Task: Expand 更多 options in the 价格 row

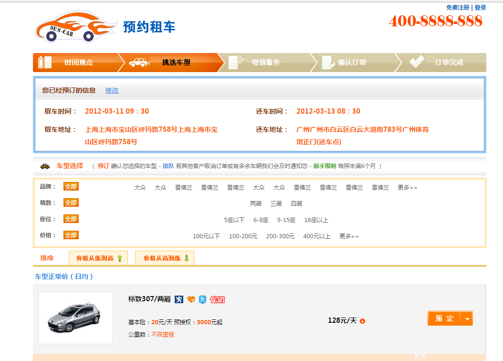Action: coord(350,236)
